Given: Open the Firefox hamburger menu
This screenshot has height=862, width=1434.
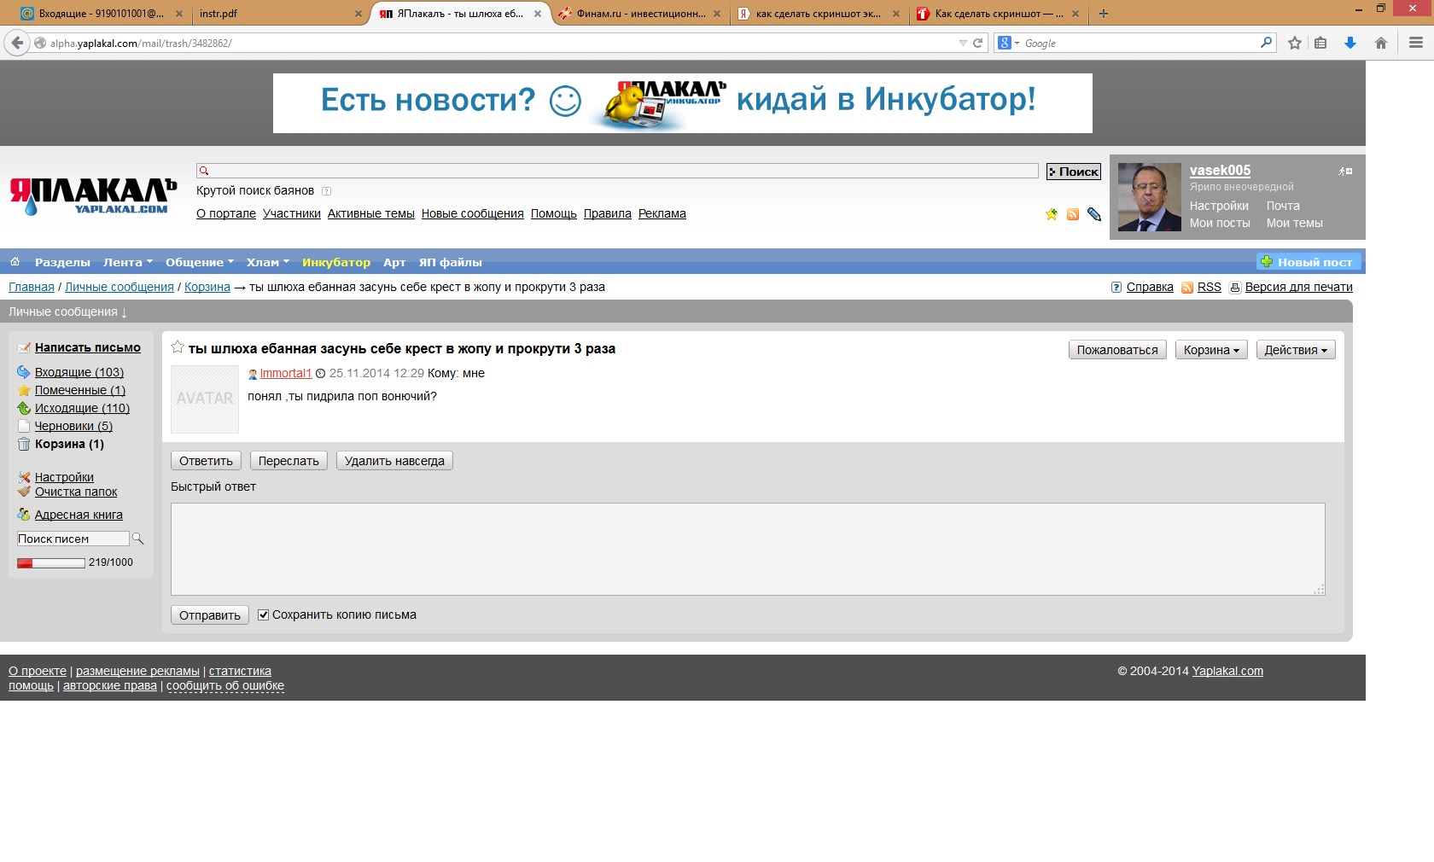Looking at the screenshot, I should click(x=1416, y=43).
